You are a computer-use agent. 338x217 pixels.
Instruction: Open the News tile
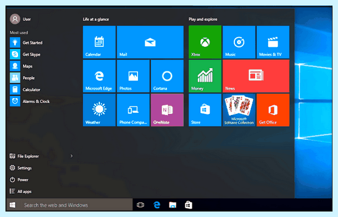tap(256, 76)
